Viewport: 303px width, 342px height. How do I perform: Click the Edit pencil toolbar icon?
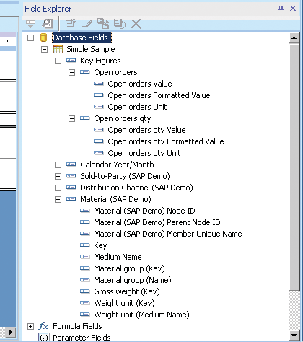(87, 24)
